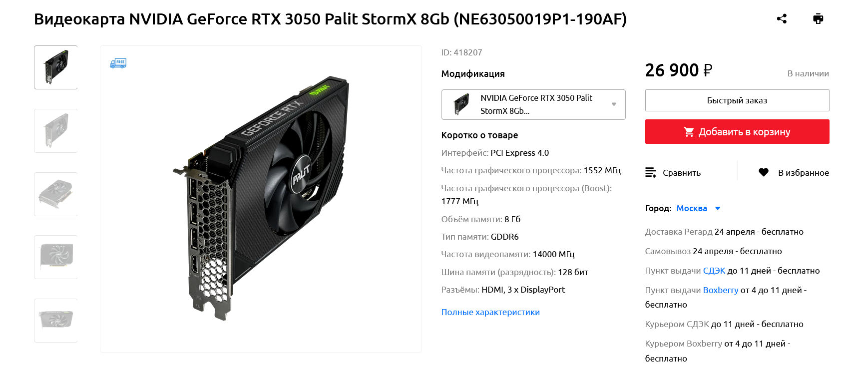
Task: Click the main Palit graphics card image
Action: coord(261,199)
